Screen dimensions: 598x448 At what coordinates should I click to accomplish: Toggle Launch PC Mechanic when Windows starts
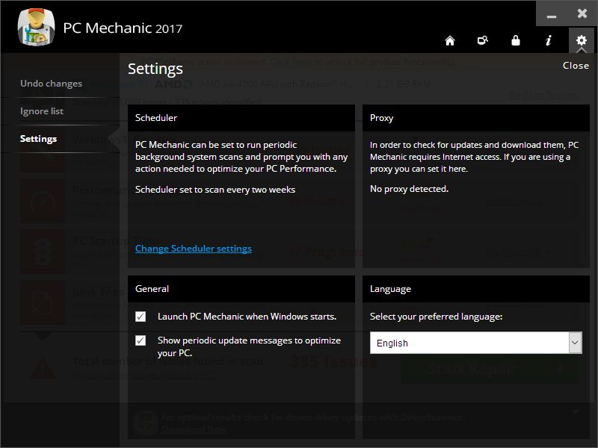point(141,317)
